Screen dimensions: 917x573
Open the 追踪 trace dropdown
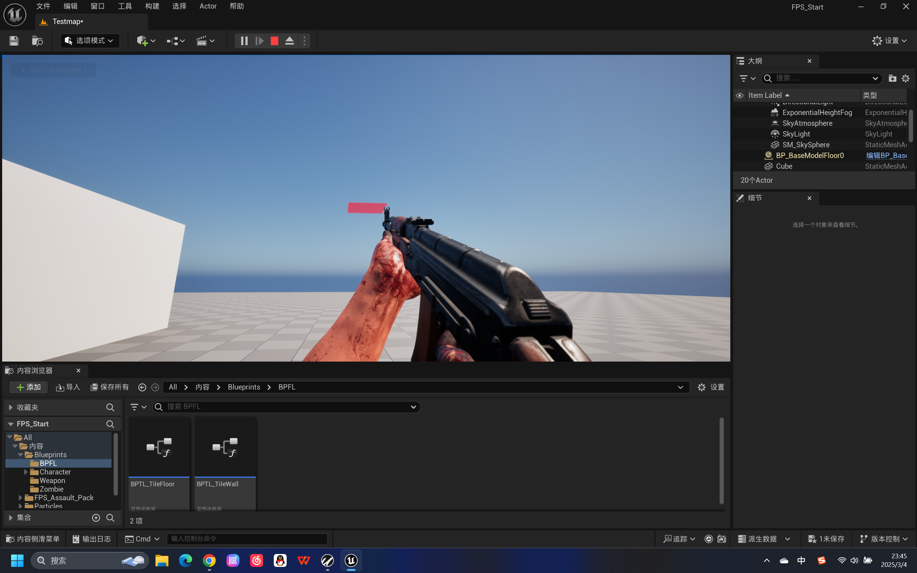tap(679, 539)
